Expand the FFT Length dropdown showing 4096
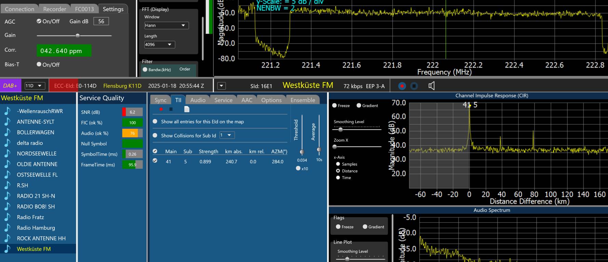This screenshot has height=262, width=608. (x=160, y=44)
